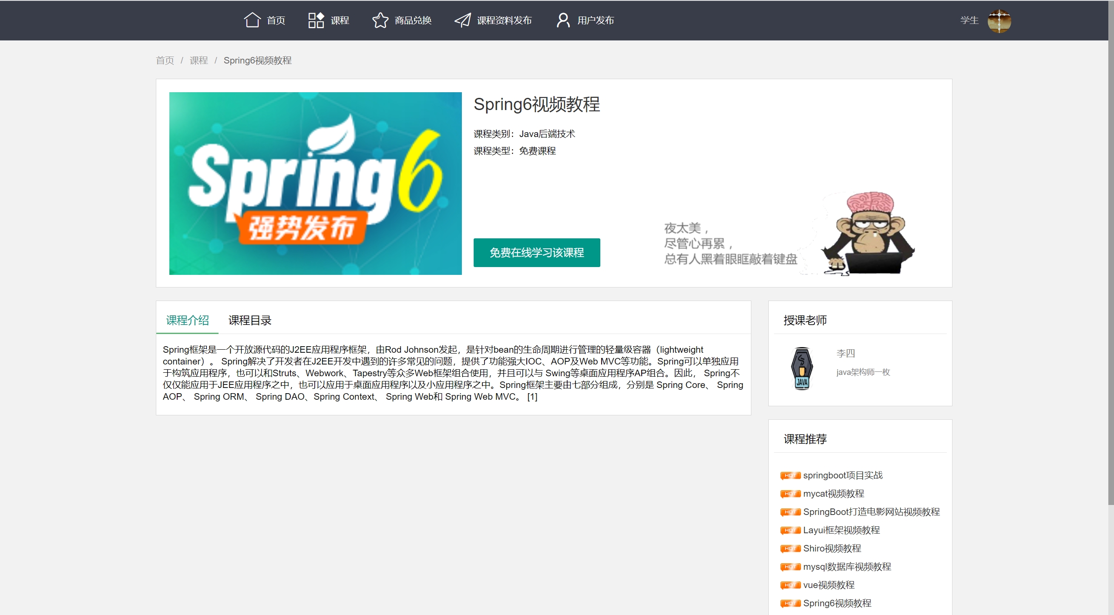The height and width of the screenshot is (615, 1114).
Task: Switch to the 课程目录 tab
Action: pos(249,321)
